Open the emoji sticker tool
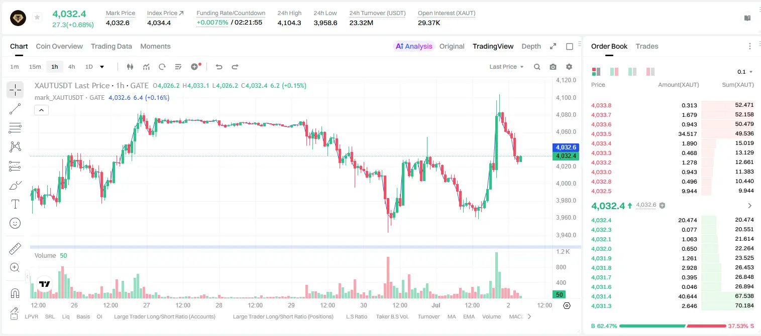 point(15,223)
